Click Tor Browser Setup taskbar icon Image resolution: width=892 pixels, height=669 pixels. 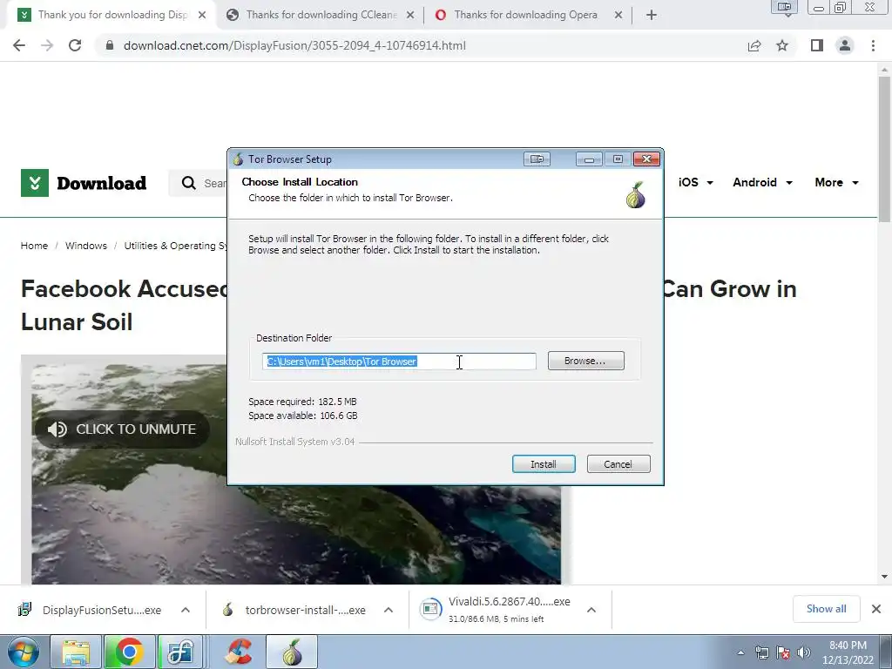(292, 652)
